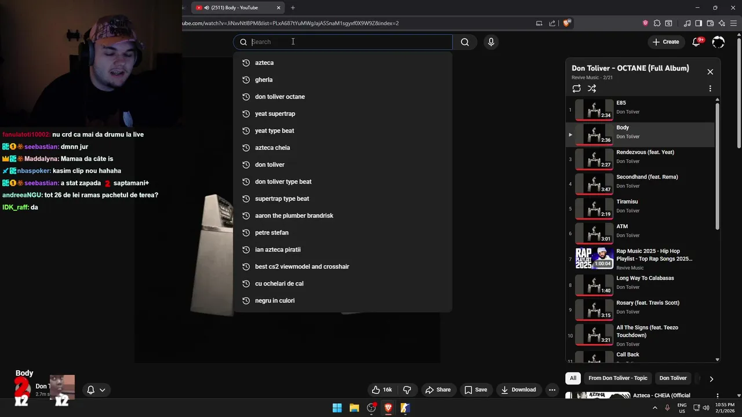Screen dimensions: 742x417
Task: Toggle loop playlist button
Action: (576, 89)
